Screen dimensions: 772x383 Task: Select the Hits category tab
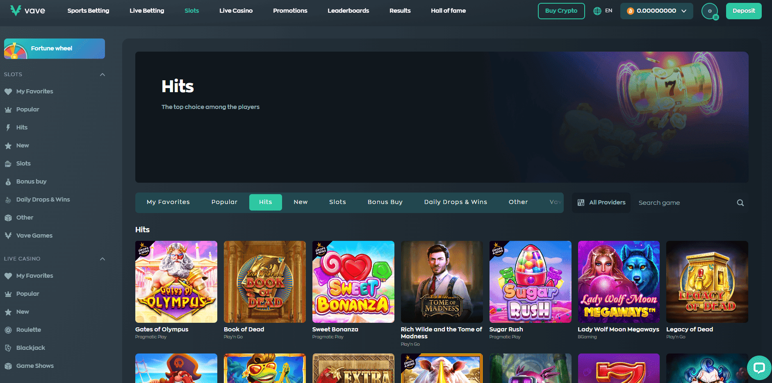[266, 202]
